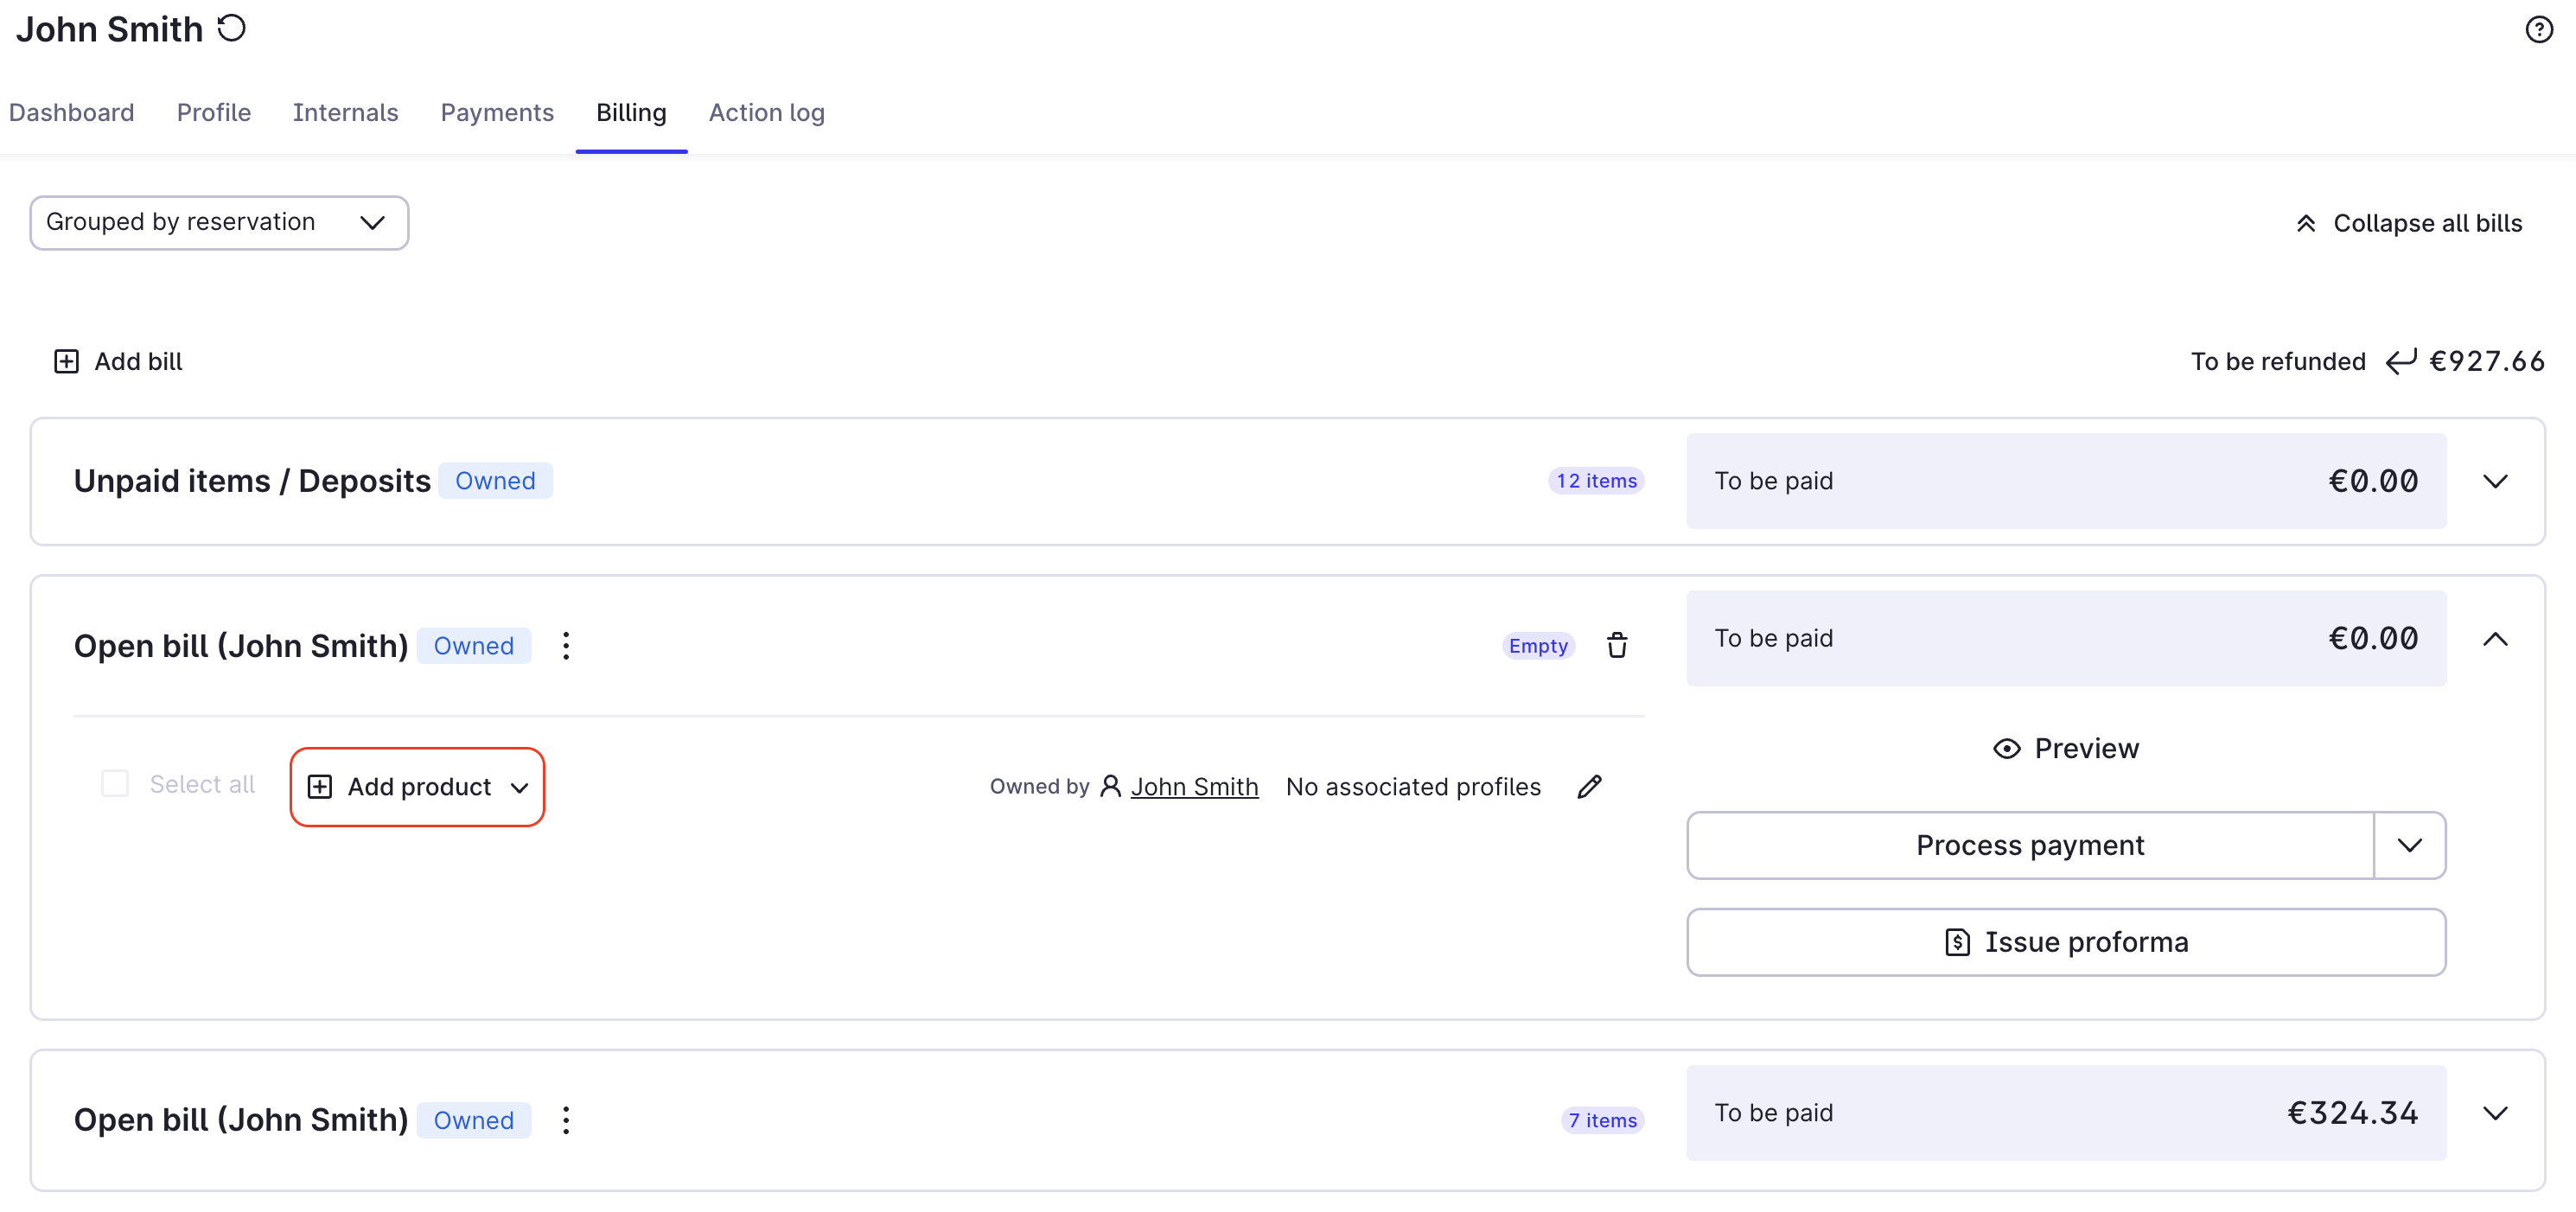2576x1212 pixels.
Task: Click the pencil icon to edit associated profiles
Action: pos(1589,787)
